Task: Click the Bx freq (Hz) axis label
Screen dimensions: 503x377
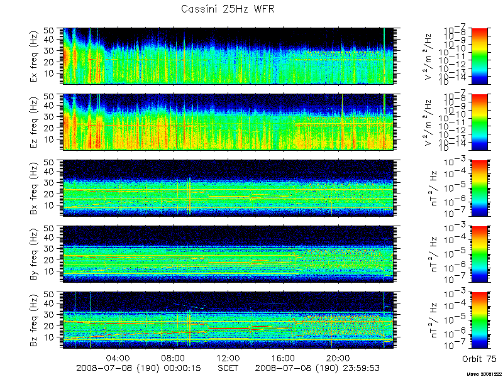Action: pos(35,188)
